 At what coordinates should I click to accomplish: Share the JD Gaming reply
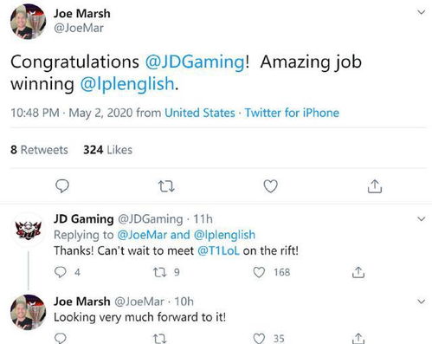[358, 272]
